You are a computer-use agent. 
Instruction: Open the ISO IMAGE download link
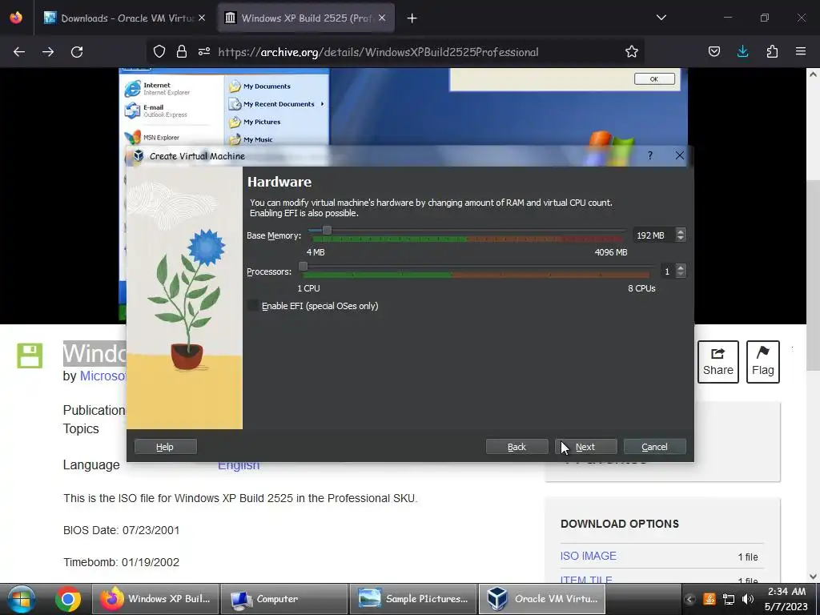(x=589, y=556)
